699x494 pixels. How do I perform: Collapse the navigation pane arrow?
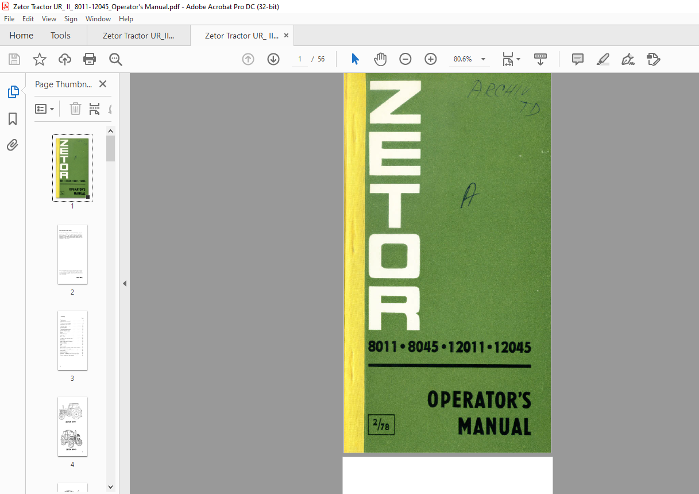point(125,283)
